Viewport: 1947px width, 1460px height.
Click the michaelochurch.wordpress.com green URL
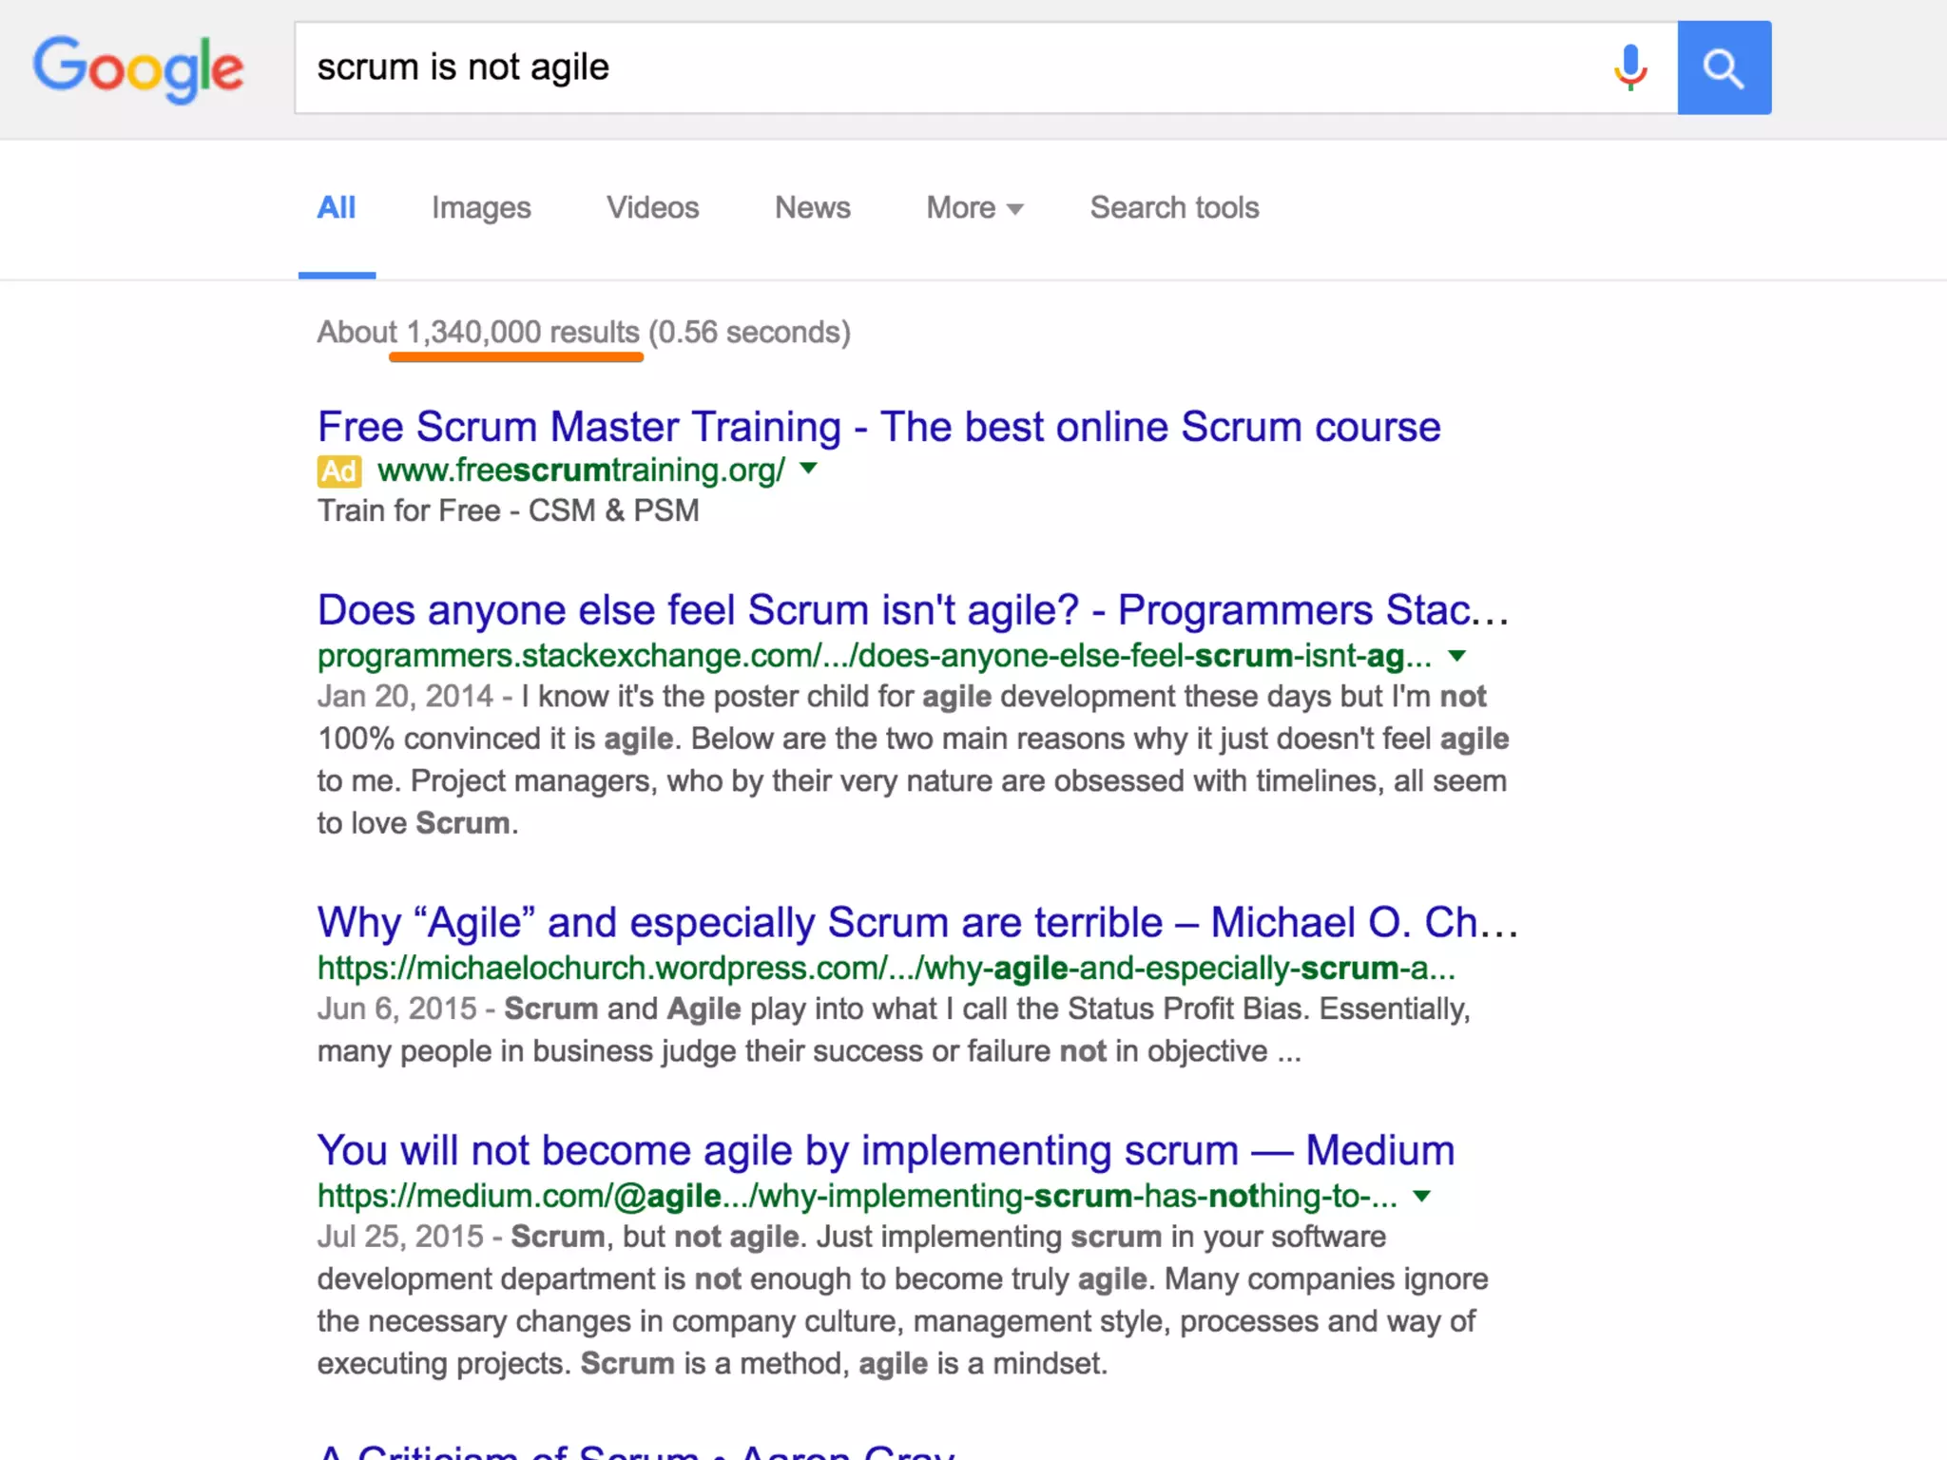886,968
